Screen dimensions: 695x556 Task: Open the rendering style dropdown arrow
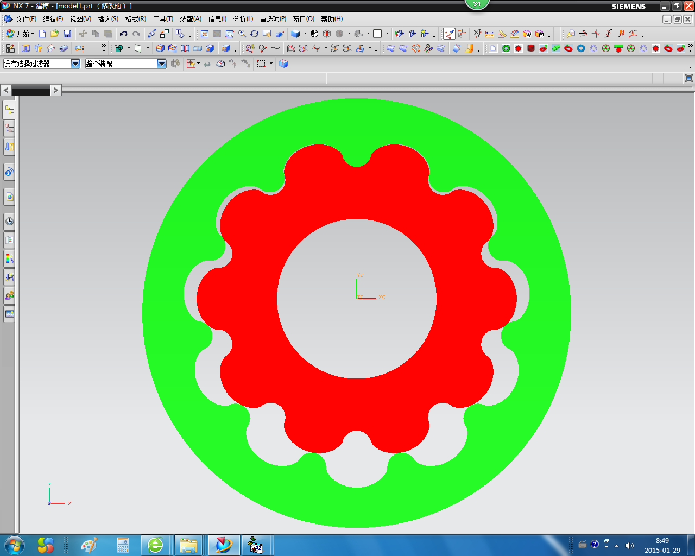(x=305, y=34)
